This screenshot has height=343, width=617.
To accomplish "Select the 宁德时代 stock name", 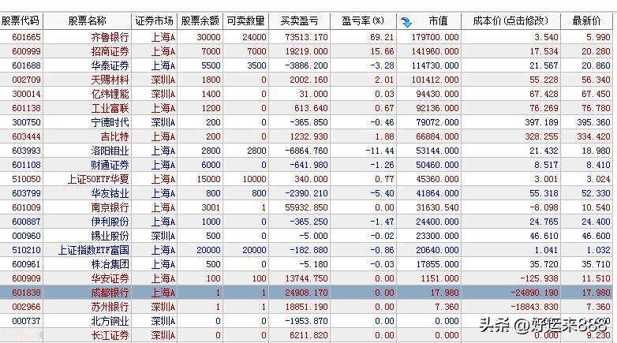I will click(110, 122).
